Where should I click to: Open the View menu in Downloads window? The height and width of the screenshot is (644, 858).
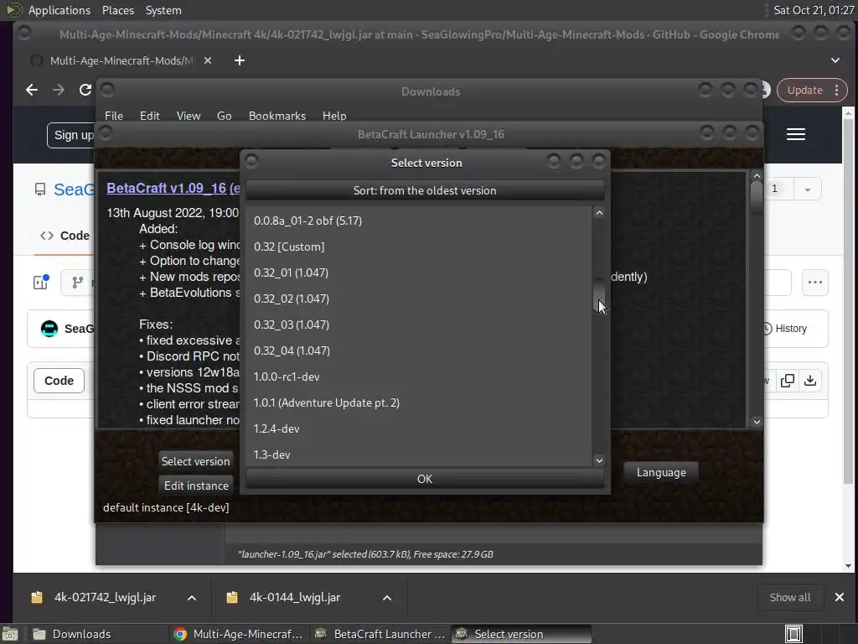point(189,116)
